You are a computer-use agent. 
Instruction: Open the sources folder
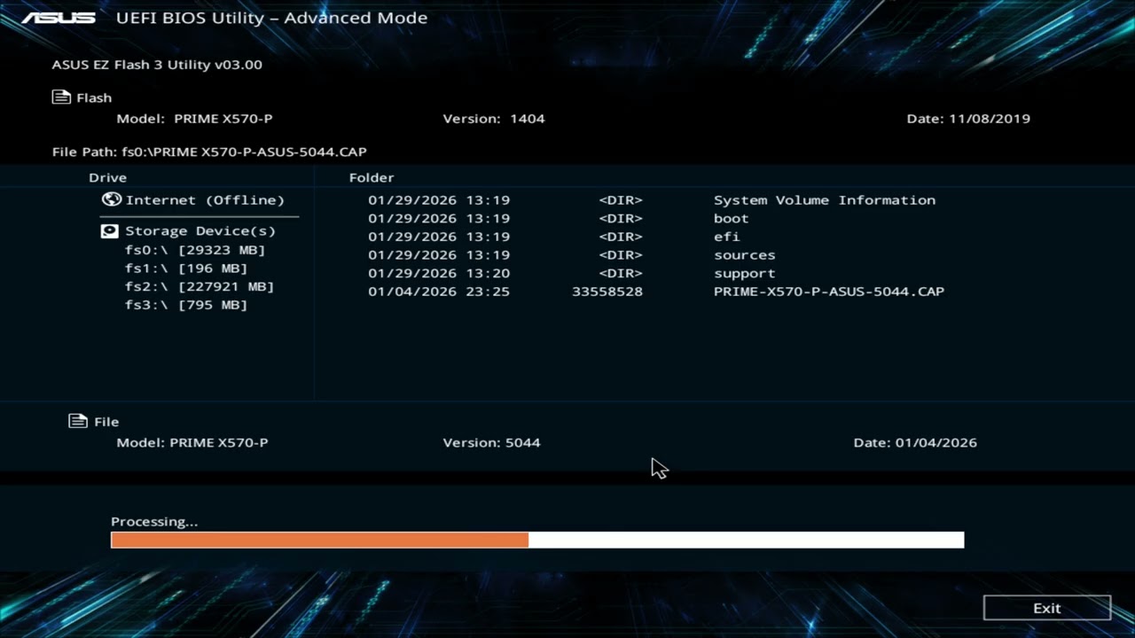click(745, 255)
